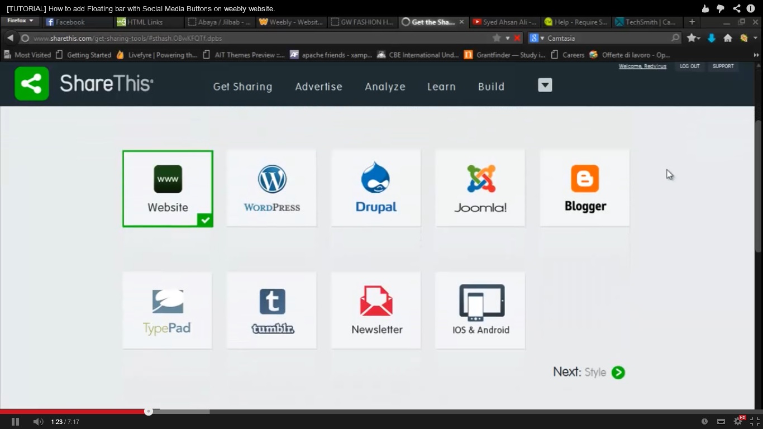
Task: Pick the Drupal platform tile
Action: (x=376, y=188)
